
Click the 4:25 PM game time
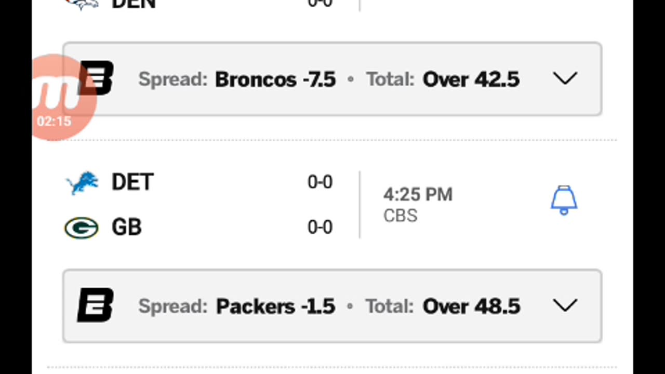point(418,195)
